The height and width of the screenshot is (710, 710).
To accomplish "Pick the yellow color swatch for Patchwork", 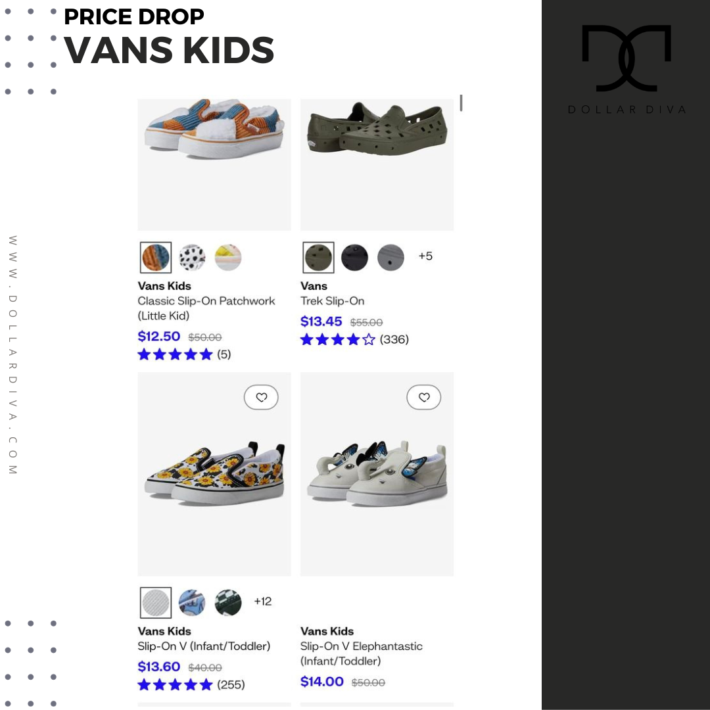I will click(227, 258).
